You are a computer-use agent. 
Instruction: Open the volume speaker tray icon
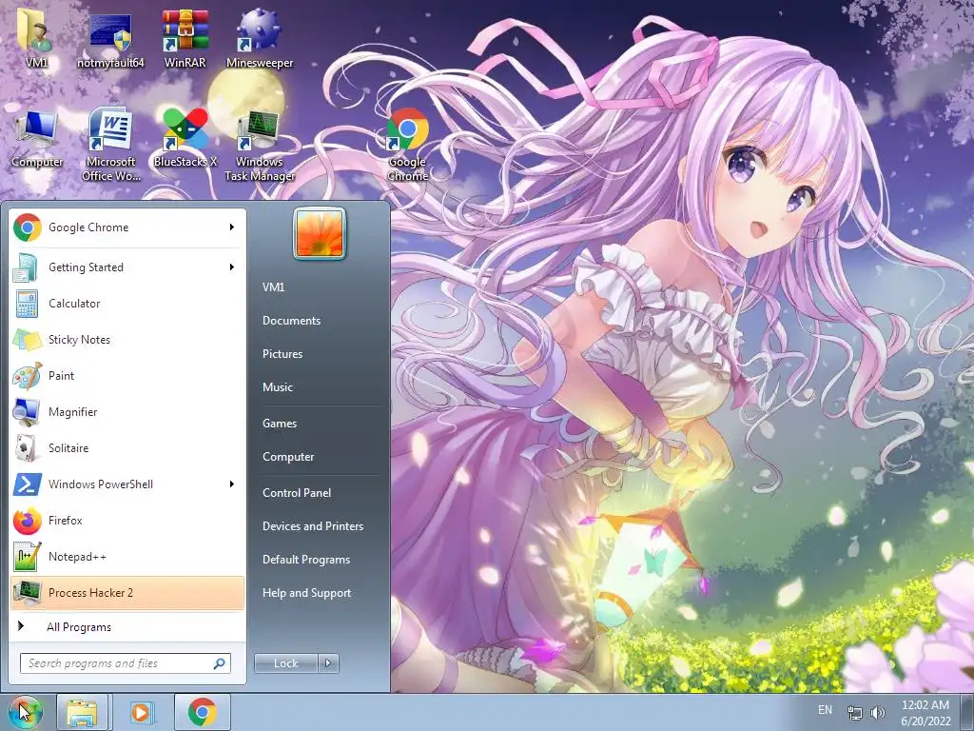point(877,712)
